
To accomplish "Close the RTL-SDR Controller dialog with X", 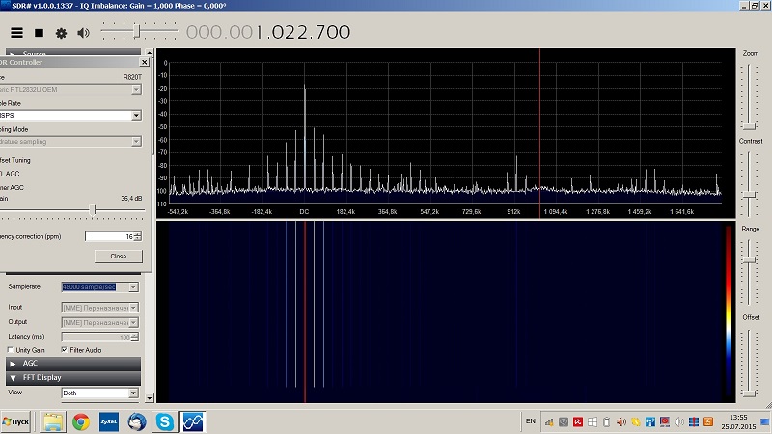I will click(144, 62).
